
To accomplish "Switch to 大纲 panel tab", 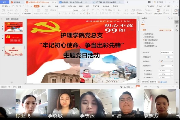I will [x=8, y=19].
